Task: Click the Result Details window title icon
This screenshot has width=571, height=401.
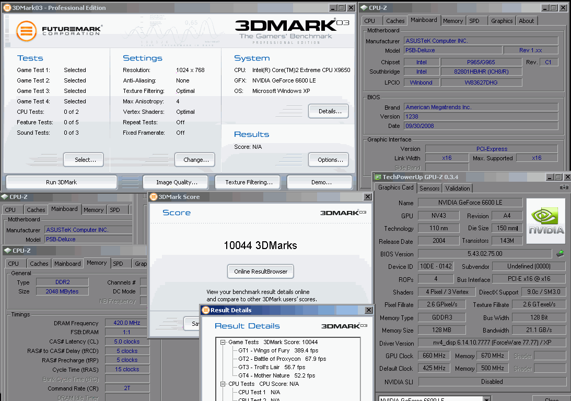Action: pyautogui.click(x=206, y=310)
